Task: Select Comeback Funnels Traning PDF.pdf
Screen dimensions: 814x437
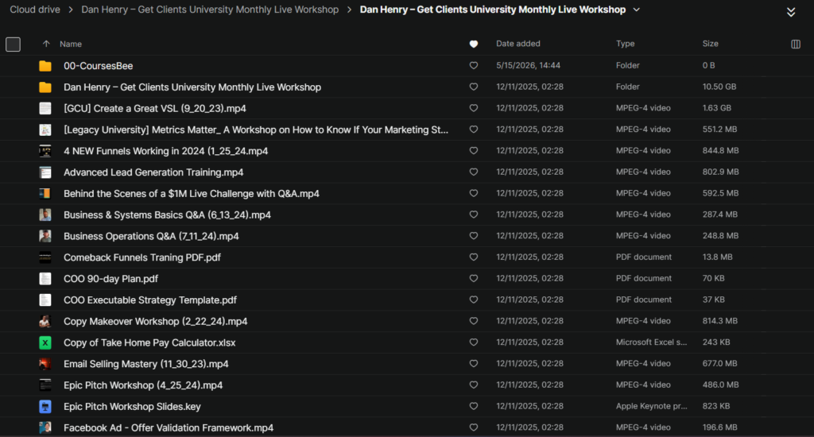Action: pyautogui.click(x=142, y=257)
